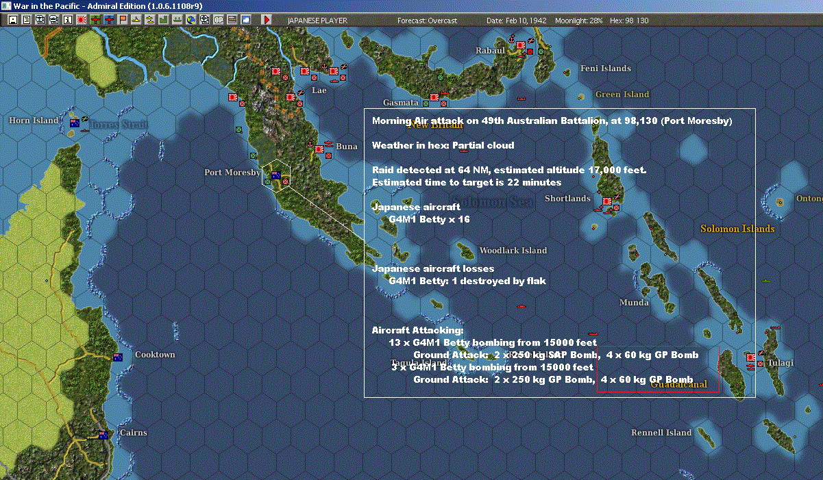Click the 'Hex: 98 130' coordinate readout
Screen dimensions: 823x480
(x=628, y=21)
